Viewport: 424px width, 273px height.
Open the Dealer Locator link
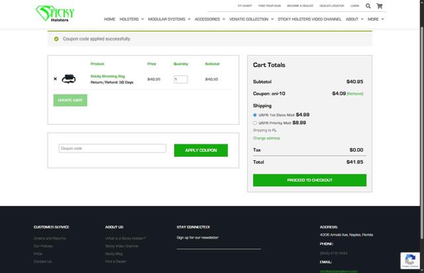coord(332,6)
